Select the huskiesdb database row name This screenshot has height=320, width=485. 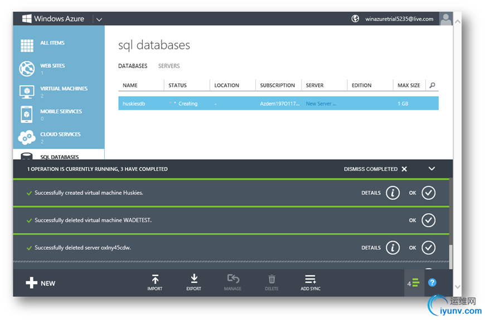point(134,104)
